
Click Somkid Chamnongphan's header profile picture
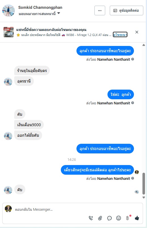(9, 10)
